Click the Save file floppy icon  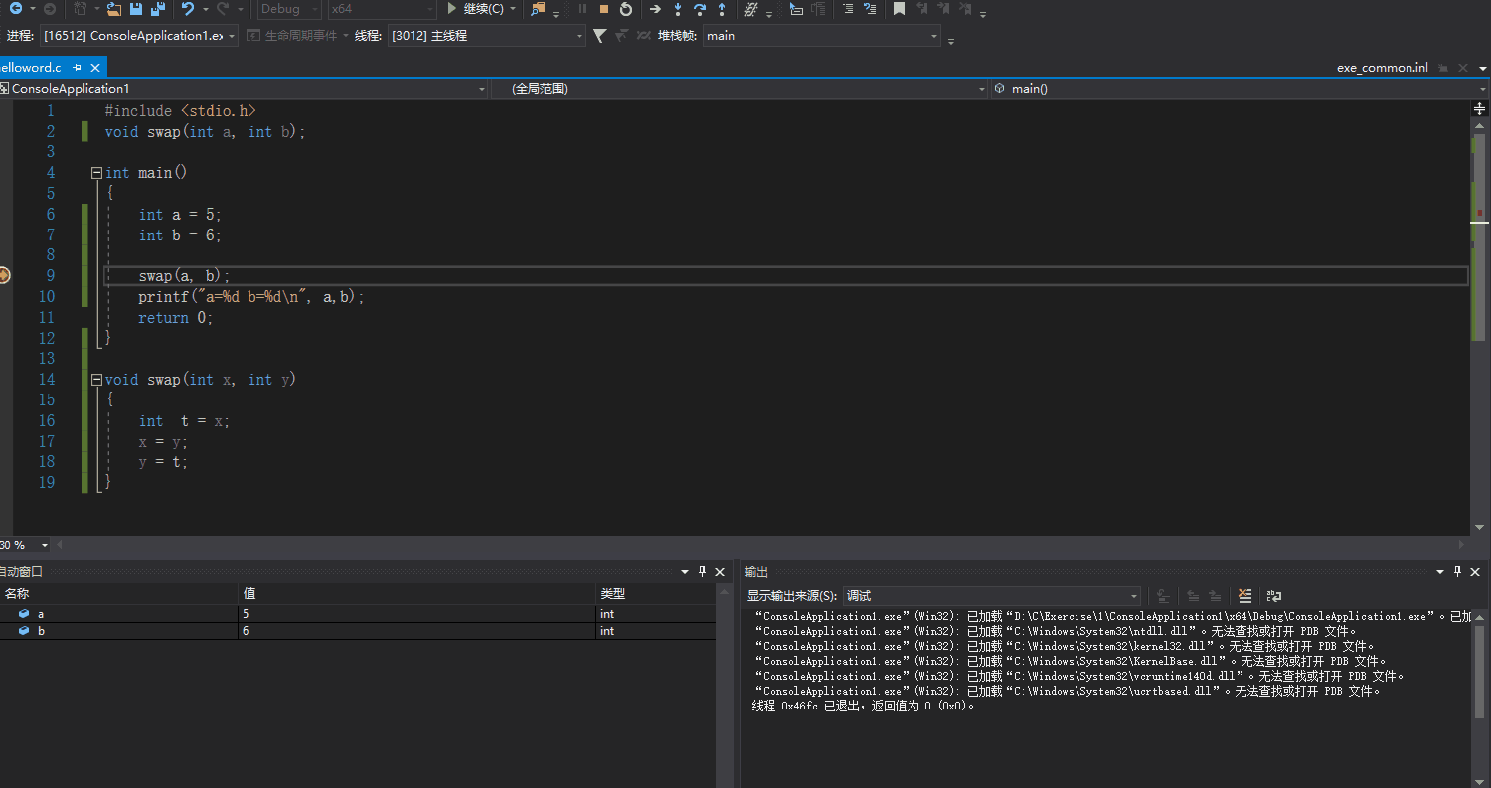[x=136, y=9]
